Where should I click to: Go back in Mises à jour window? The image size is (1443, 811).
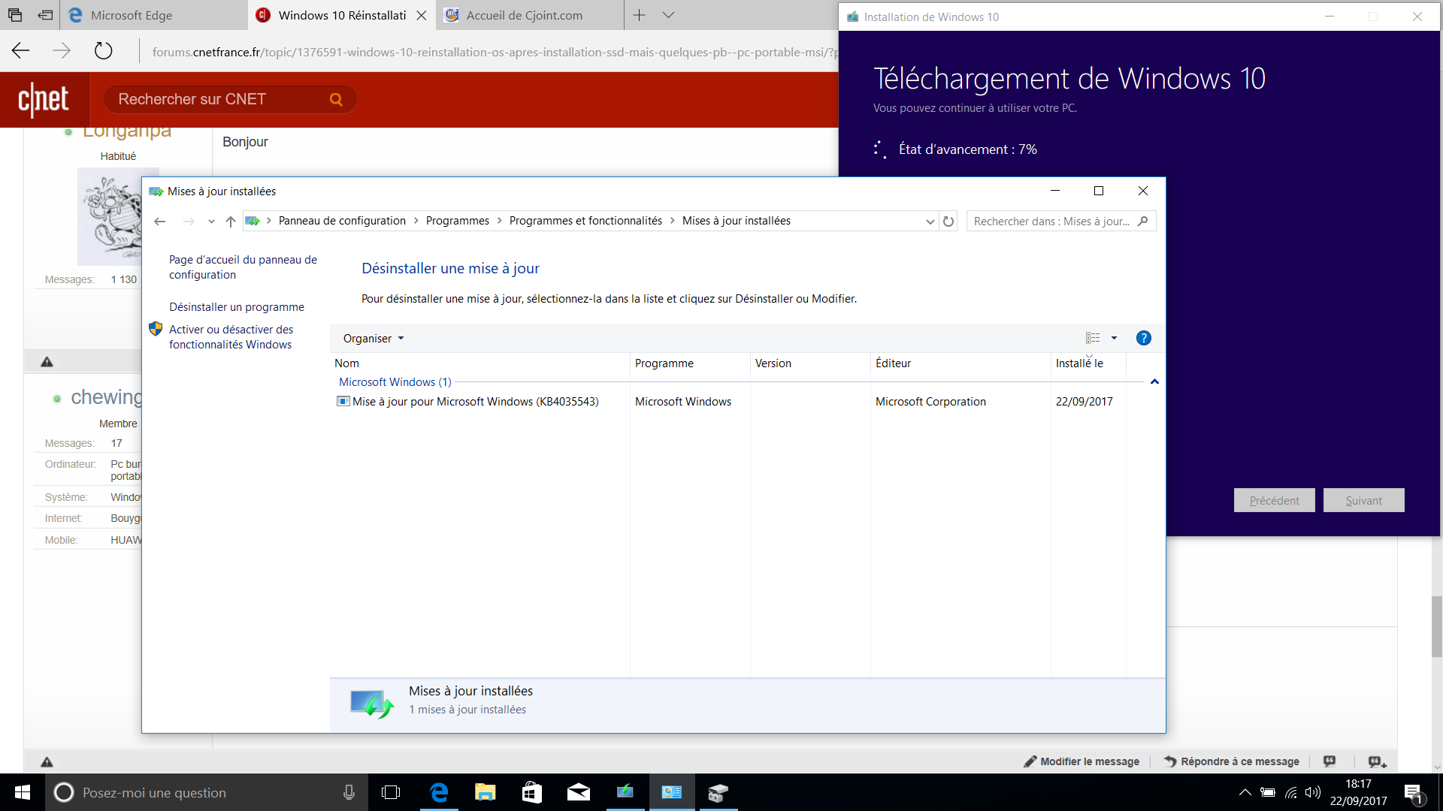[160, 221]
